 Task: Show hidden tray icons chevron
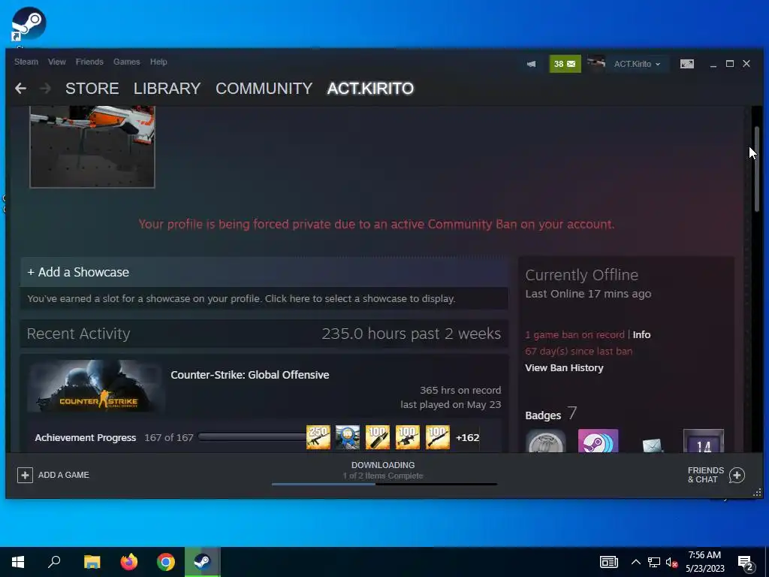pos(635,562)
